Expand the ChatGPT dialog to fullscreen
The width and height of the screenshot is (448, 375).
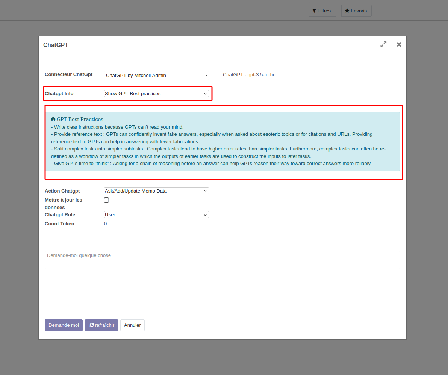pyautogui.click(x=383, y=44)
